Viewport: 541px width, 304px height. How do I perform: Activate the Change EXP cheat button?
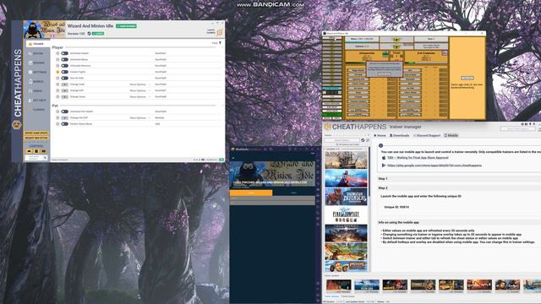(x=64, y=90)
